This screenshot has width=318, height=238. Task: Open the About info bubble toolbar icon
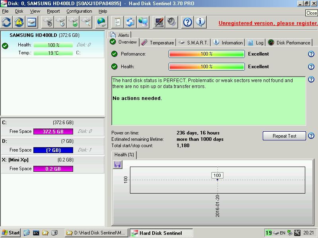pyautogui.click(x=200, y=22)
